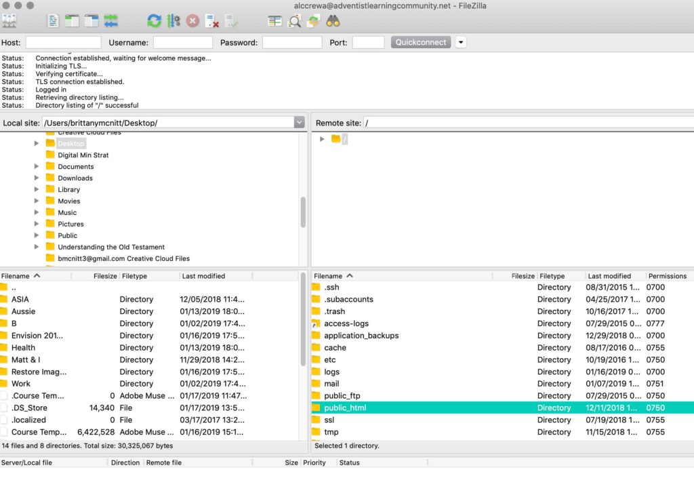The image size is (694, 497).
Task: Select bmcnitt3@gmail.com Creative Cloud Files folder
Action: click(x=123, y=258)
